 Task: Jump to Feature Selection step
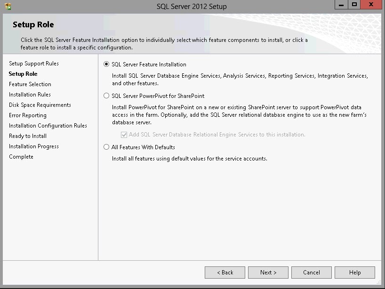point(30,84)
